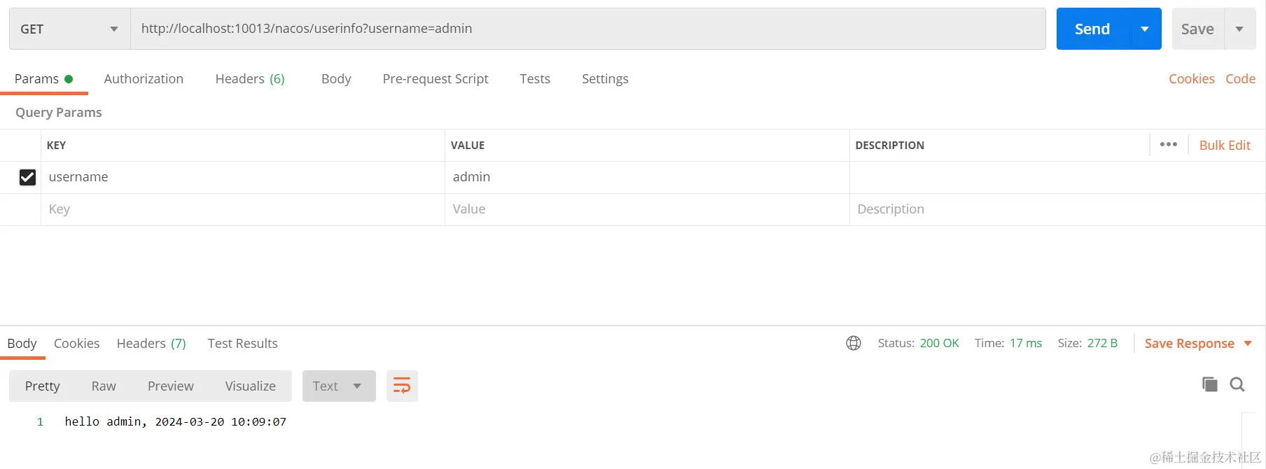1266x469 pixels.
Task: Open the GET method dropdown
Action: coord(69,29)
